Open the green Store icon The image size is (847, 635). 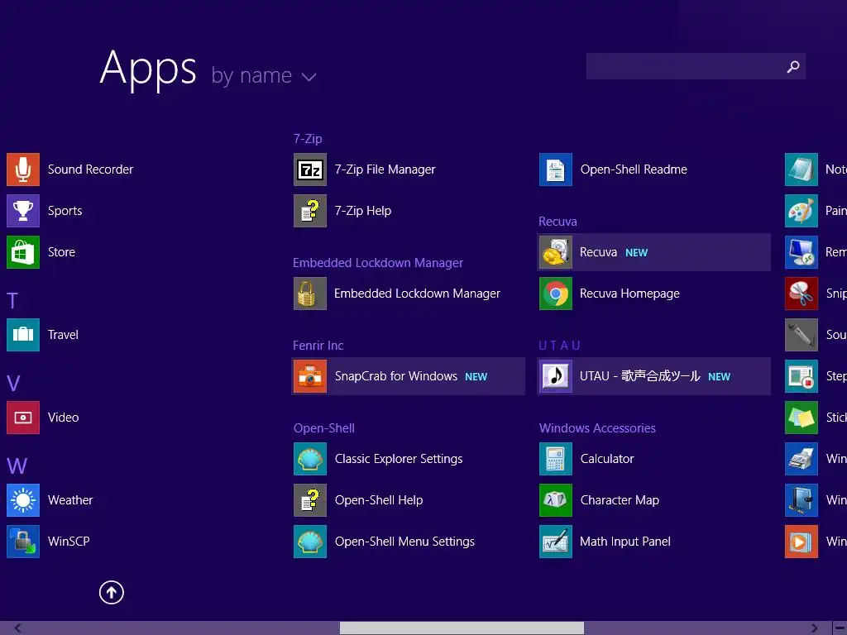[x=22, y=252]
